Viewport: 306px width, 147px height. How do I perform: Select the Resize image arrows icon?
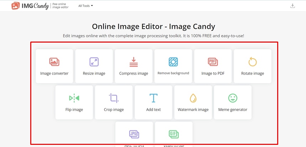click(94, 62)
